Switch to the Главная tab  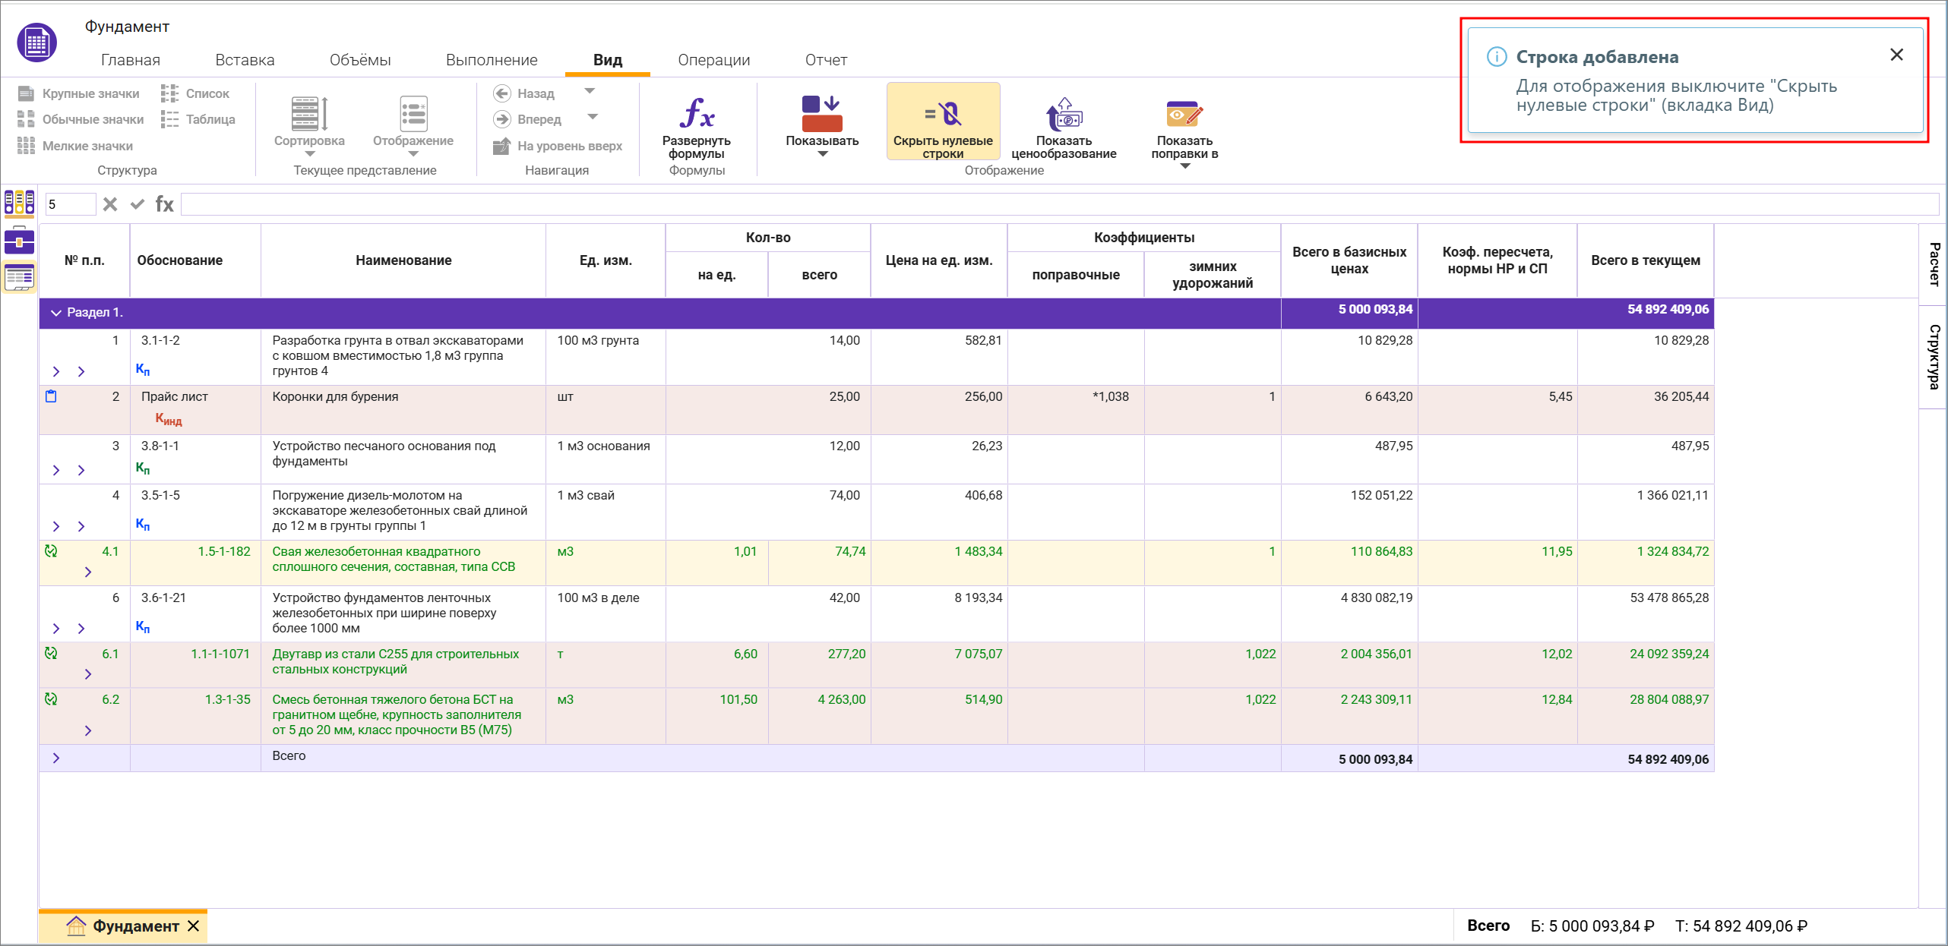130,60
